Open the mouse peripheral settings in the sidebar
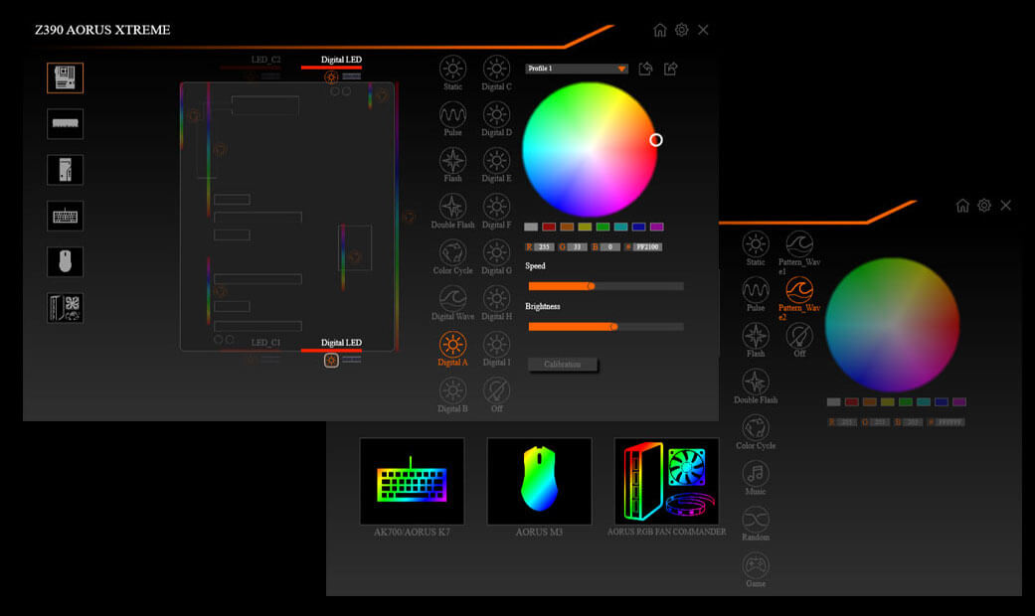 point(64,261)
